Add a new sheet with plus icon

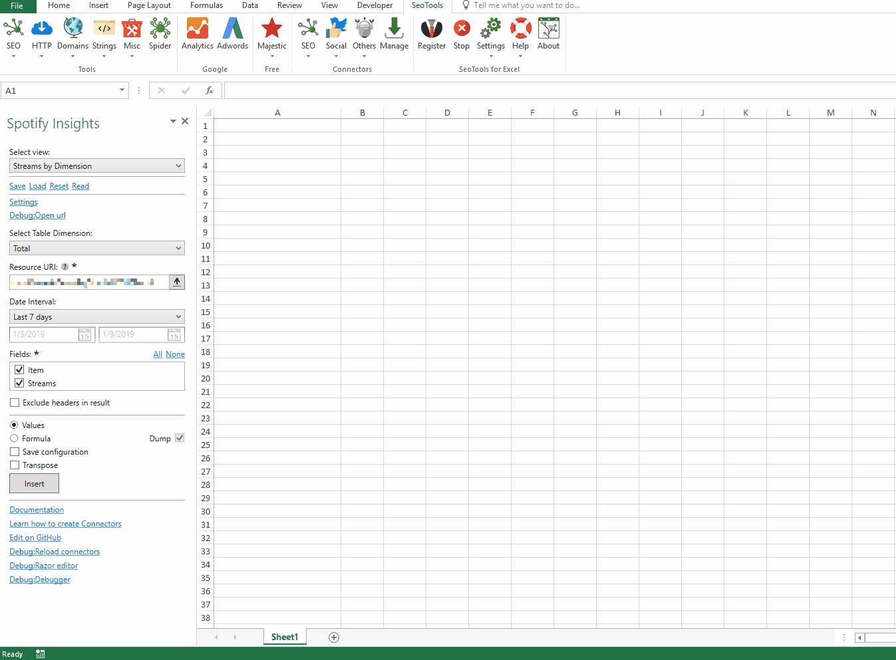coord(334,637)
